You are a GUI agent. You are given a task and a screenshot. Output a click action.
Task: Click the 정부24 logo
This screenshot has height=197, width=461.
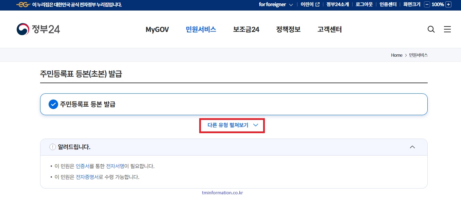[x=38, y=29]
